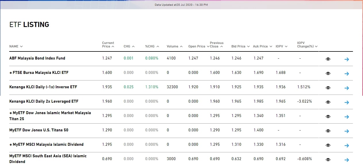The image size is (363, 165).
Task: Open ABF Malaysia Bond Index Fund link
Action: click(37, 58)
